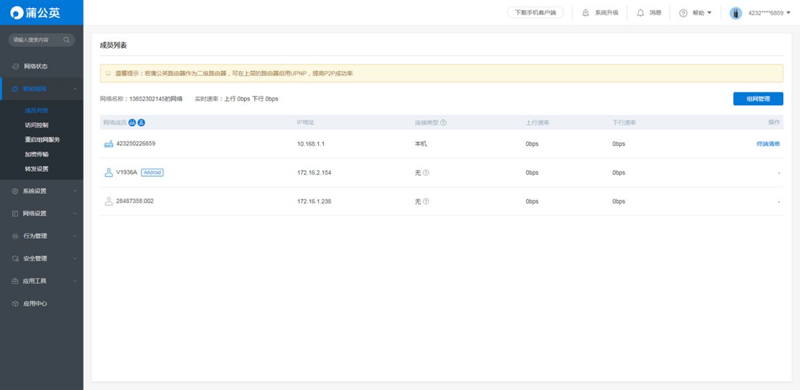Click the search magnifier icon in sidebar
Screen dimensions: 800x390
tap(67, 40)
